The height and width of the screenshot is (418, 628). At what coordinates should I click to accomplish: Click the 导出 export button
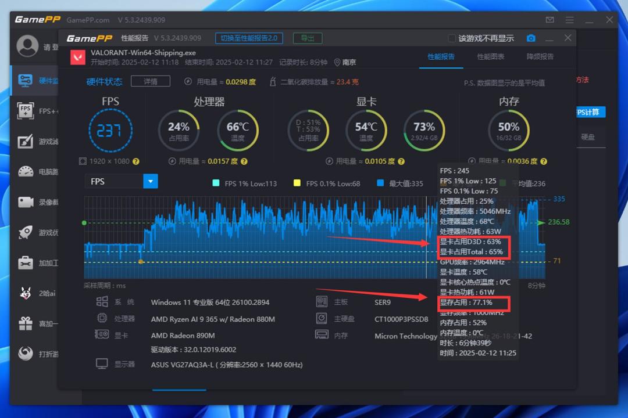click(308, 38)
